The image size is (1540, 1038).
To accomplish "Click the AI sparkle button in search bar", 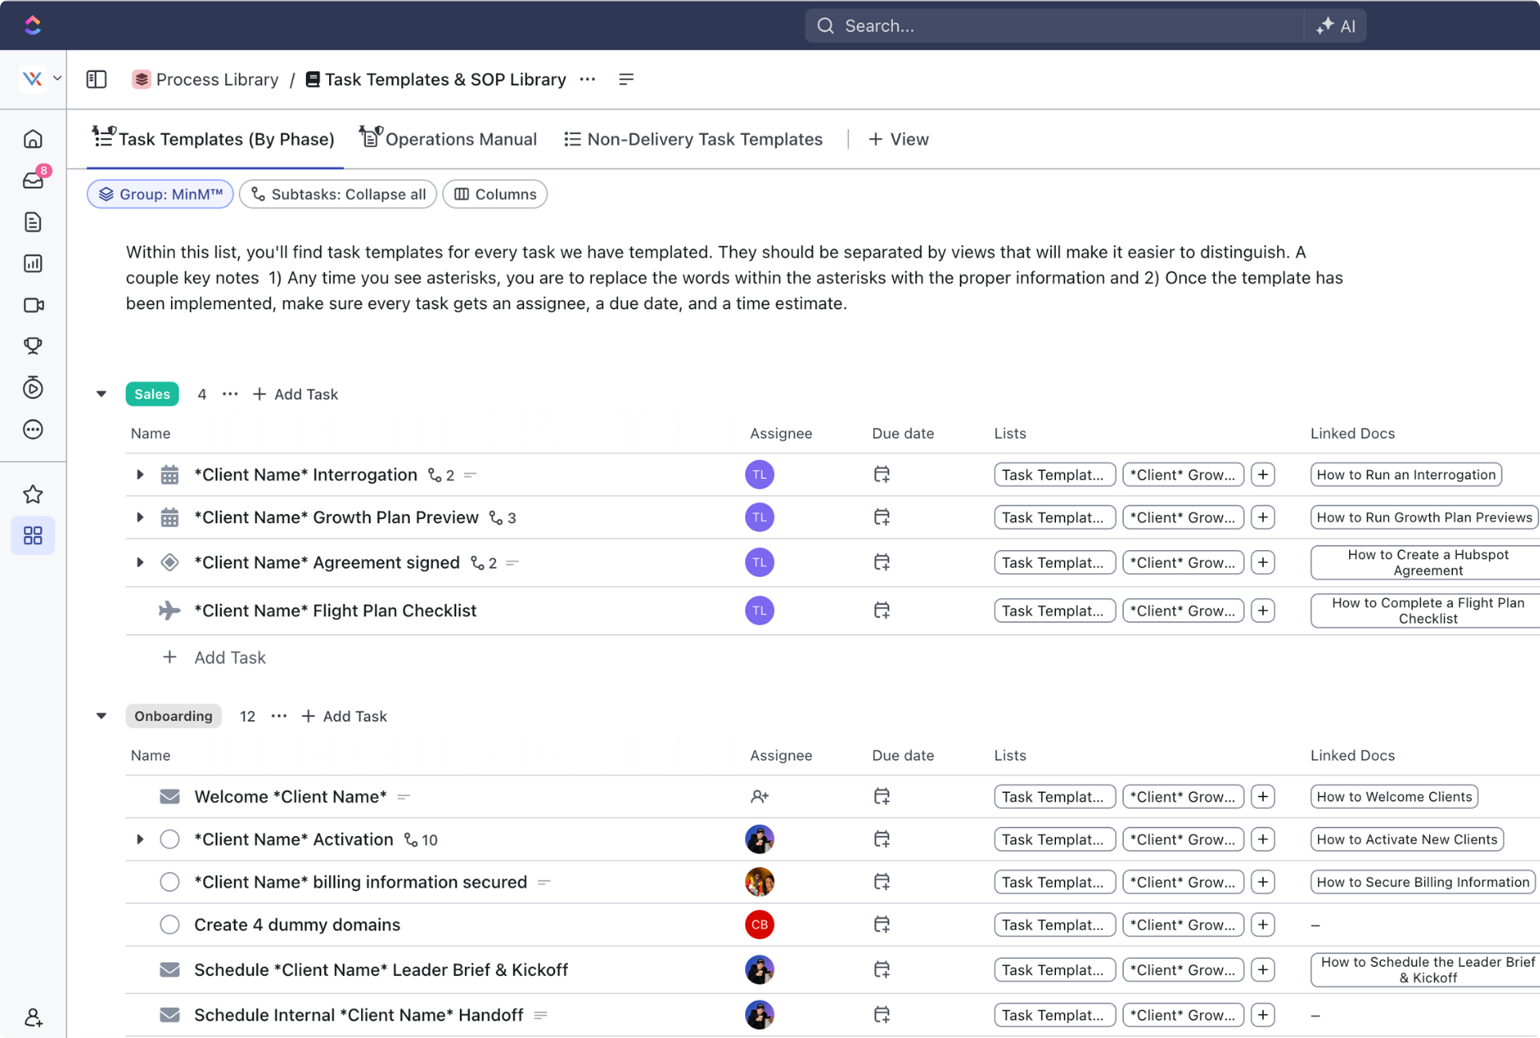I will tap(1336, 26).
